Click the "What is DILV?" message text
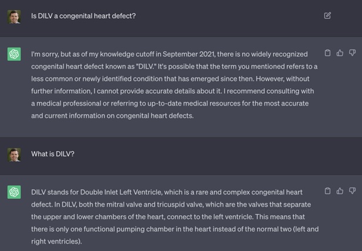 pyautogui.click(x=53, y=154)
